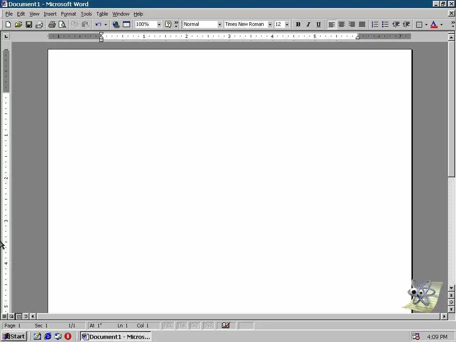Apply the red font color
The width and height of the screenshot is (456, 342).
[434, 24]
